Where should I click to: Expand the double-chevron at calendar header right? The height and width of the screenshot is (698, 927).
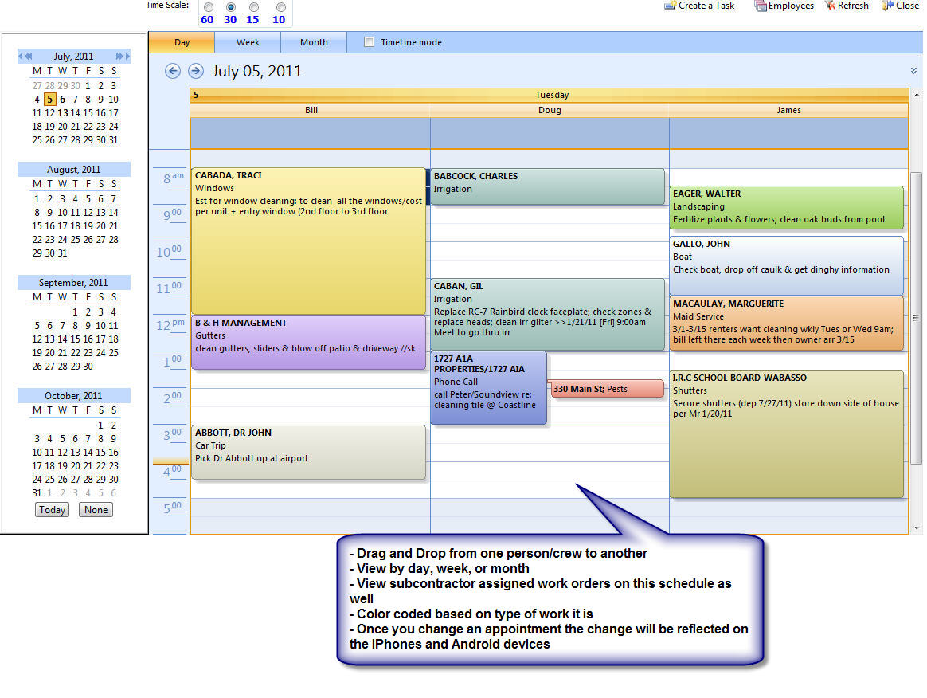[x=913, y=71]
